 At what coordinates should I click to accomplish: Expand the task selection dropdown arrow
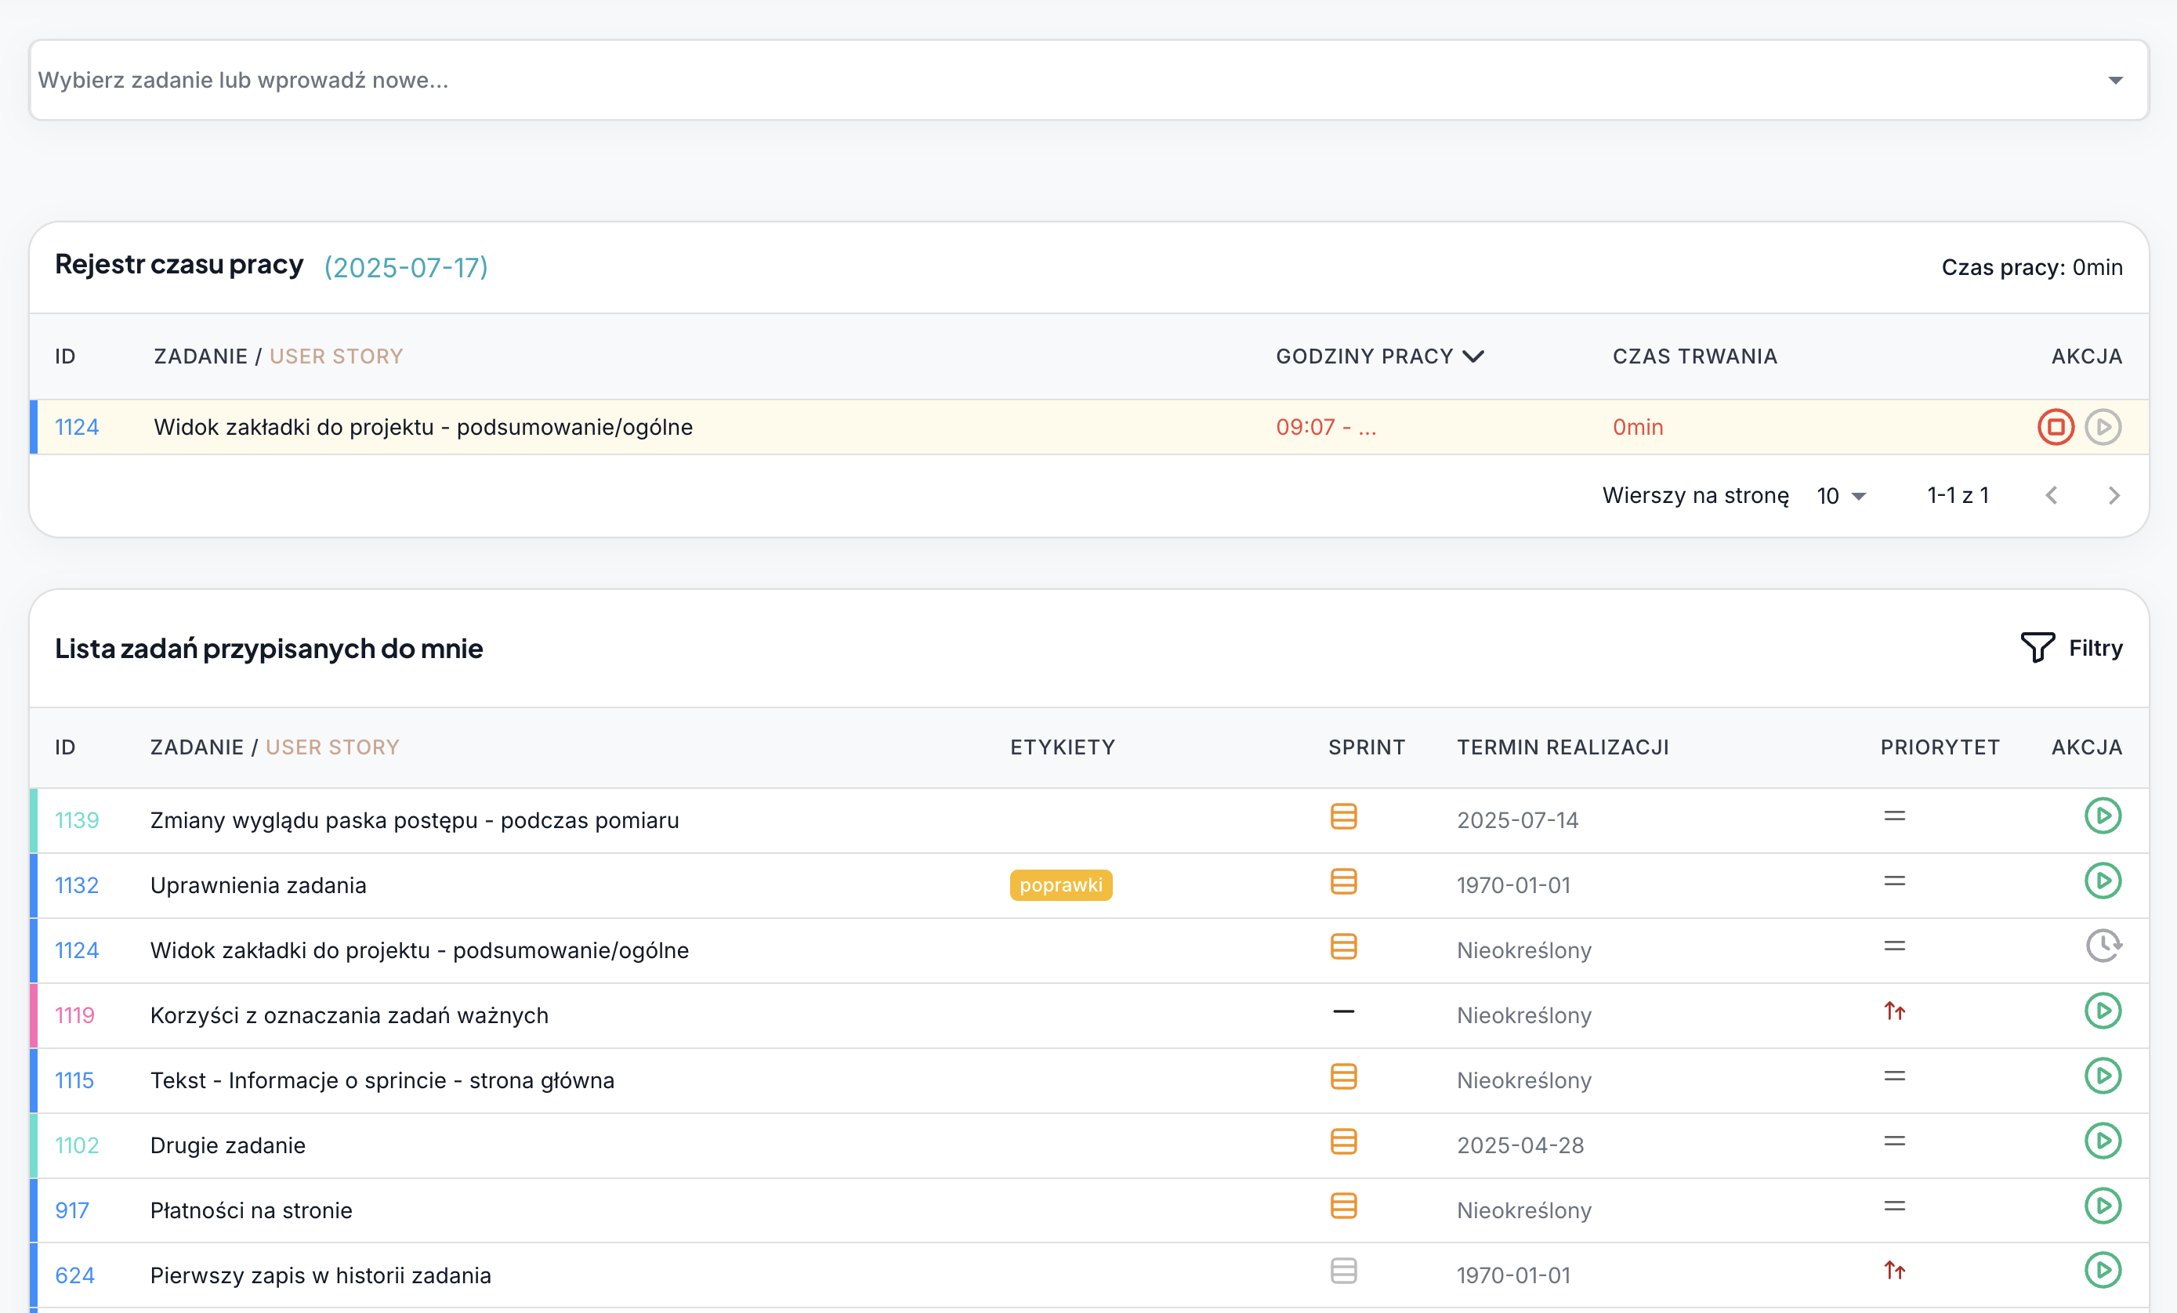coord(2114,81)
